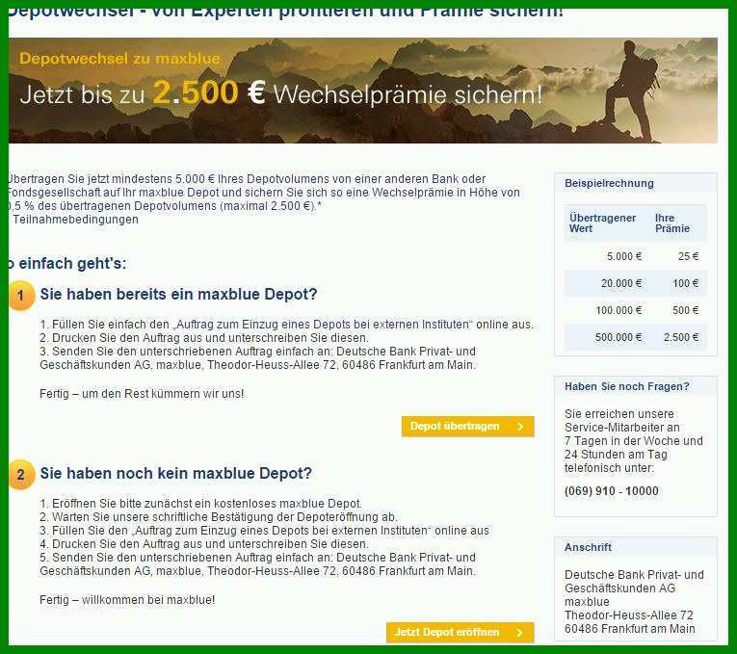Click the Beispielrechnung panel header
Image resolution: width=737 pixels, height=654 pixels.
click(636, 183)
